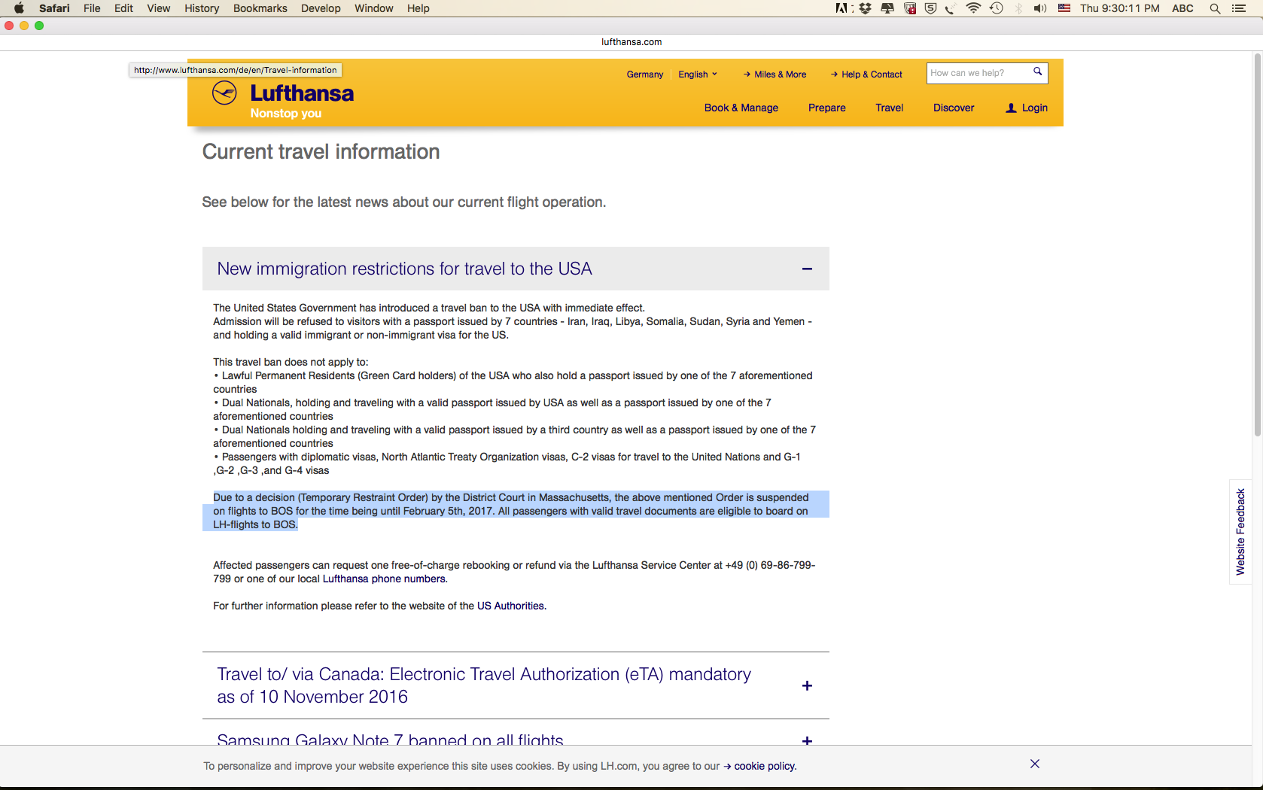The image size is (1263, 790).
Task: Open the File menu
Action: click(92, 8)
